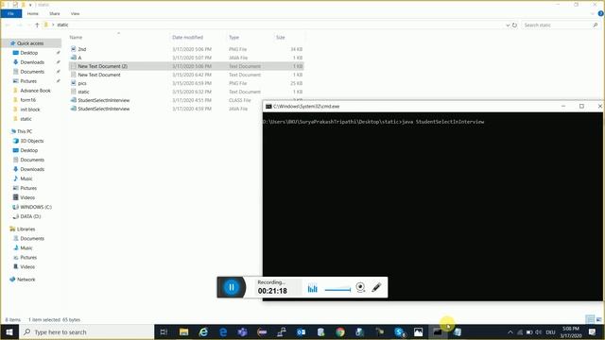
Task: Select the 2nd PNG file
Action: pyautogui.click(x=186, y=49)
